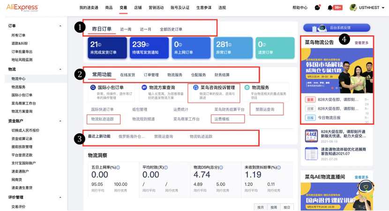This screenshot has height=211, width=389.
Task: Open 支付宝国际账户 in sidebar
Action: point(23,163)
